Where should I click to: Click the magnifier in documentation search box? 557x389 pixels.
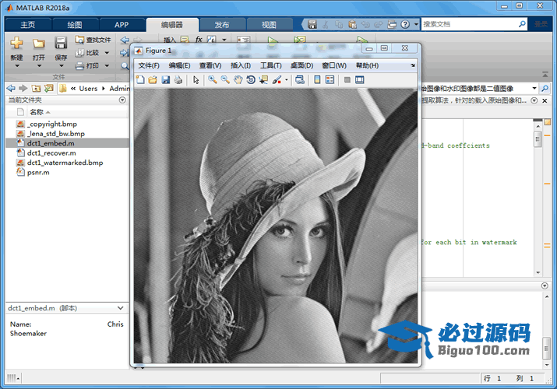coord(522,24)
